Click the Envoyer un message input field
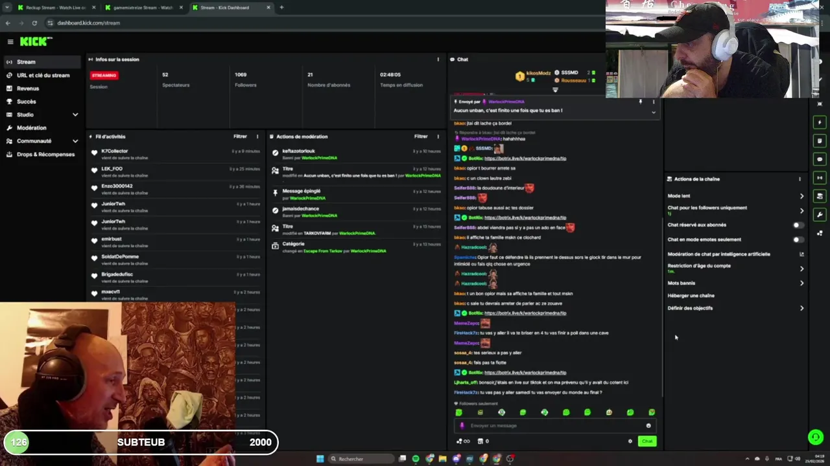 (556, 426)
